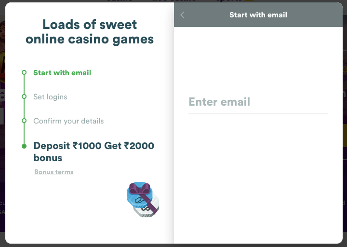This screenshot has width=347, height=247.
Task: Jump to the Confirm your details step
Action: 68,121
